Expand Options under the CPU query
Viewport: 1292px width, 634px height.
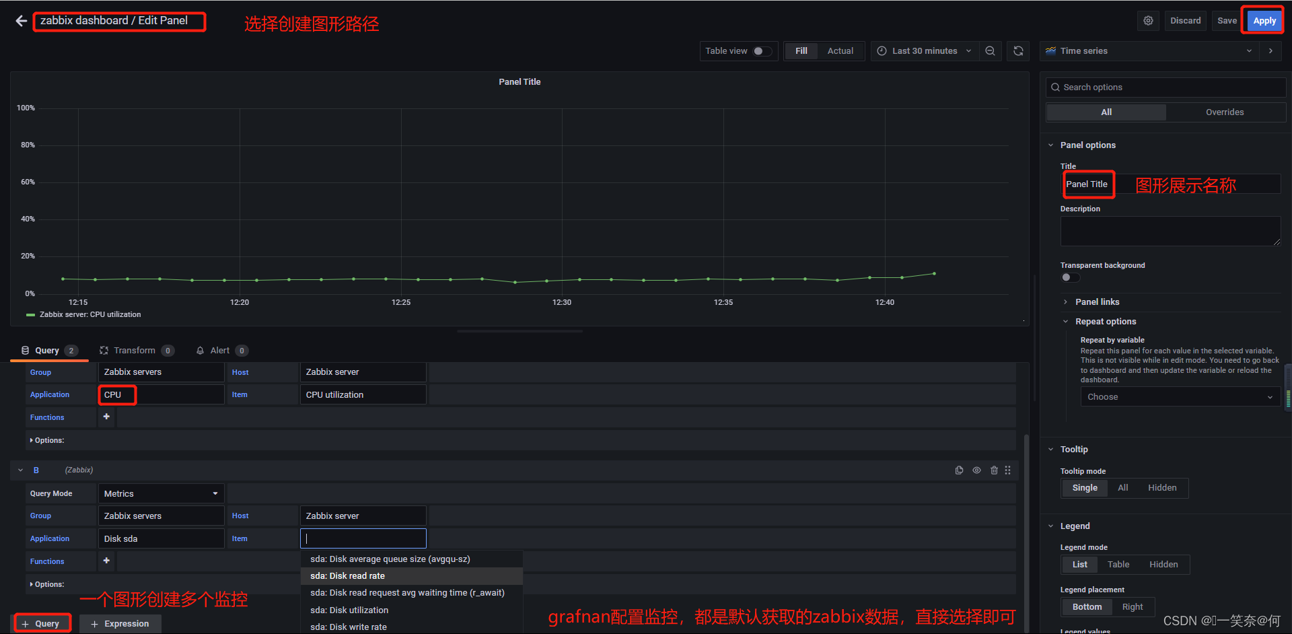pyautogui.click(x=47, y=440)
